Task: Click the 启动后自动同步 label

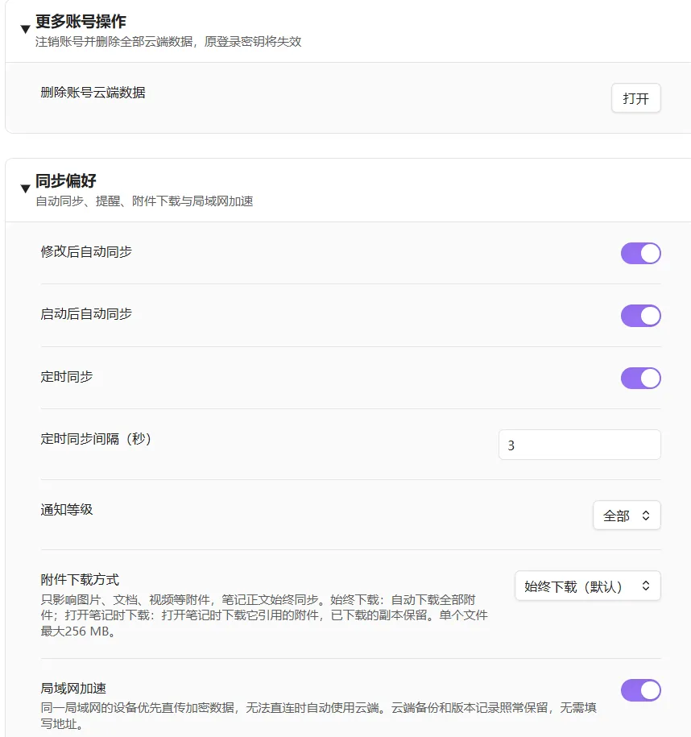Action: click(86, 313)
